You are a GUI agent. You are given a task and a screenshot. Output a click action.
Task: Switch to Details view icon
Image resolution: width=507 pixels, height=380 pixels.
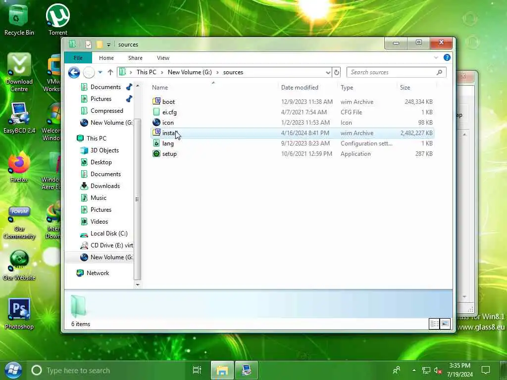(x=434, y=324)
